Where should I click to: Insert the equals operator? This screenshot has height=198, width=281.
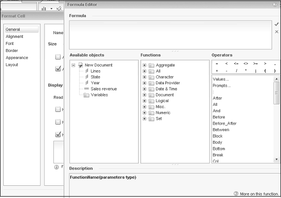click(x=216, y=63)
